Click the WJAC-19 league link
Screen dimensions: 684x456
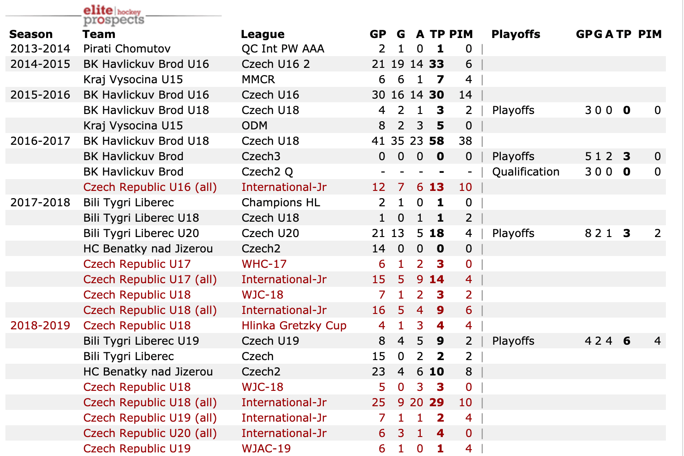pos(266,448)
